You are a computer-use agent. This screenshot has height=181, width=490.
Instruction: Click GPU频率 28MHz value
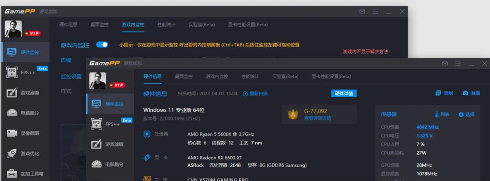[x=424, y=165]
